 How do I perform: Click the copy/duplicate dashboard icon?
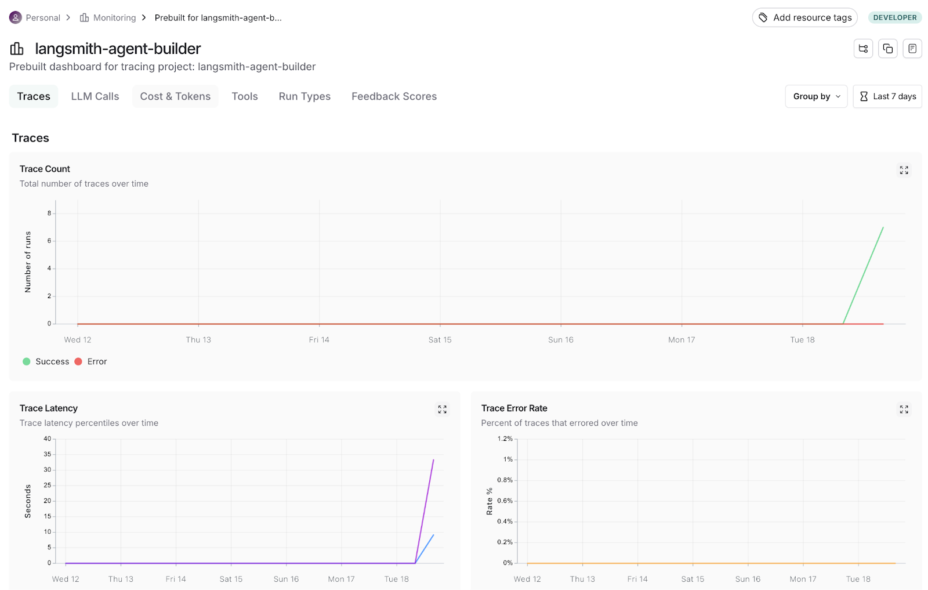(x=887, y=49)
